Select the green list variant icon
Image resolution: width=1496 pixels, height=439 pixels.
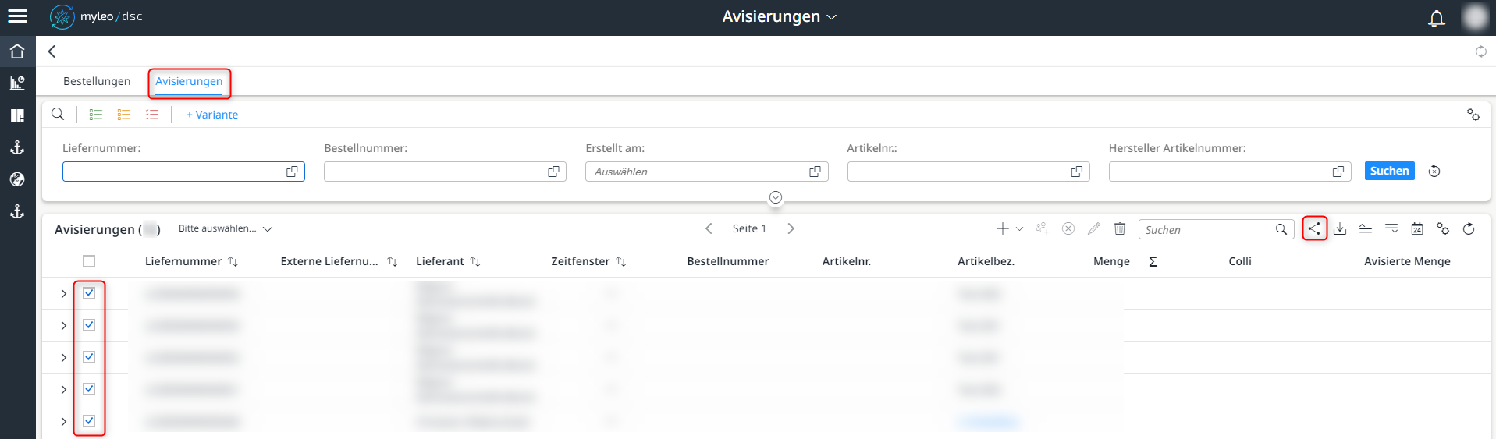tap(96, 115)
